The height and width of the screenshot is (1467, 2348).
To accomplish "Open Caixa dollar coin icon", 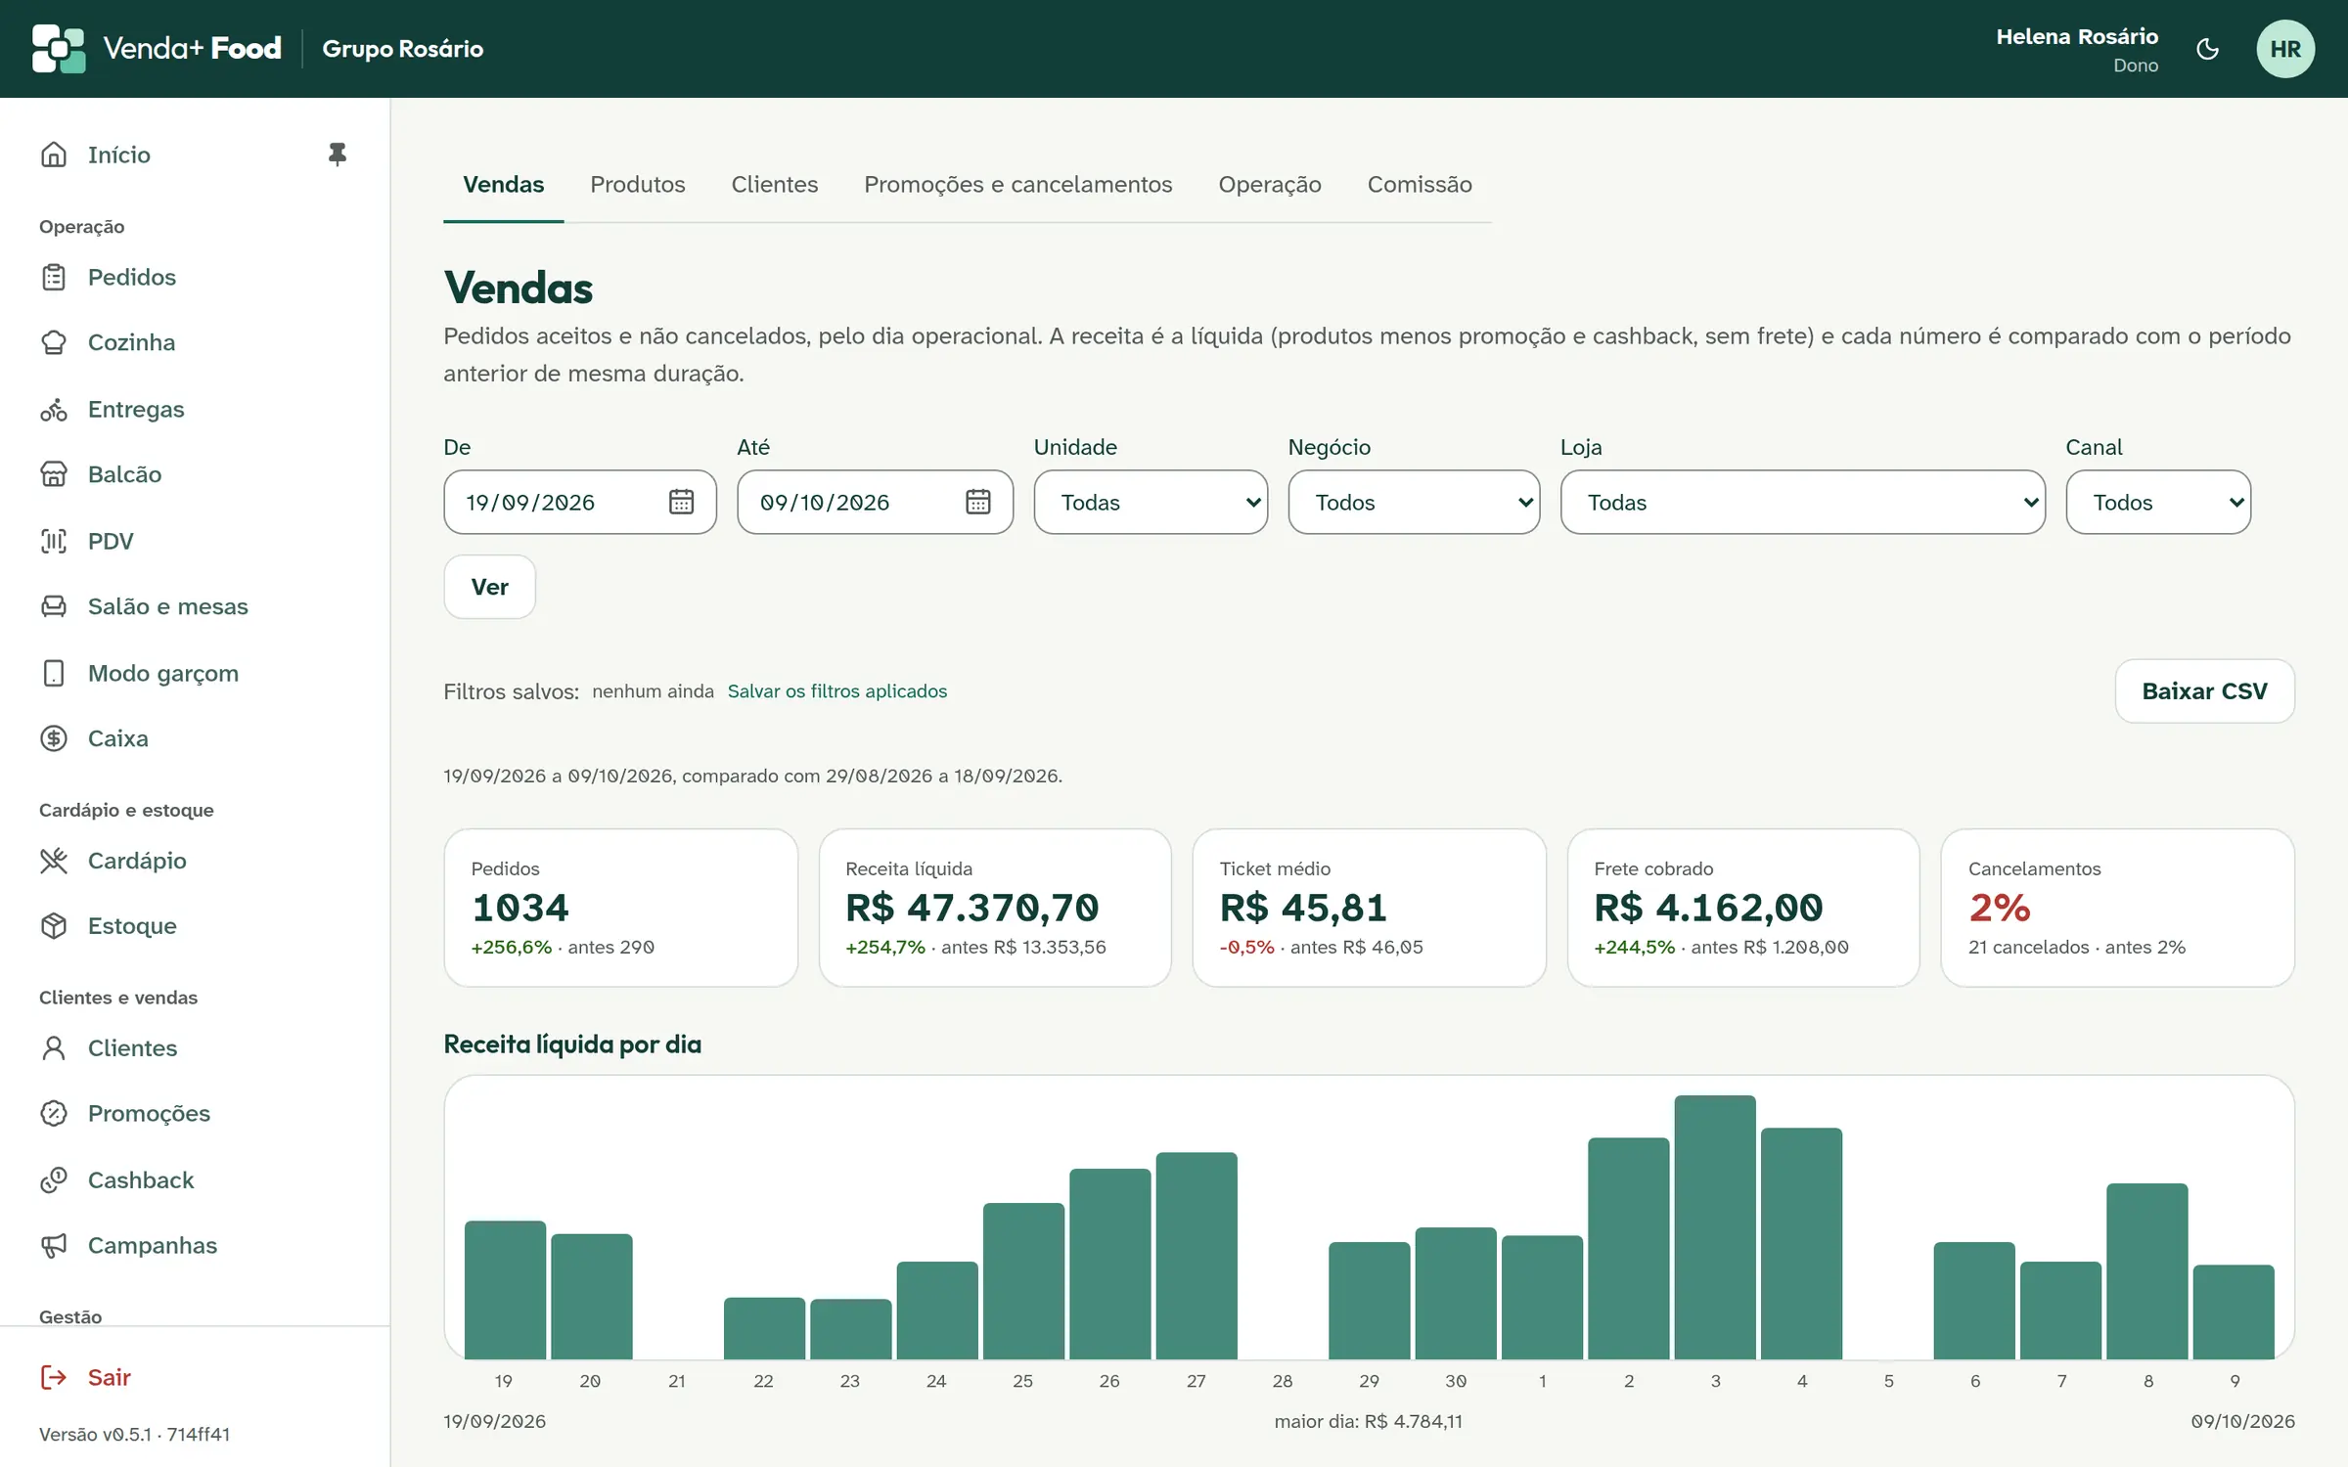I will (54, 738).
